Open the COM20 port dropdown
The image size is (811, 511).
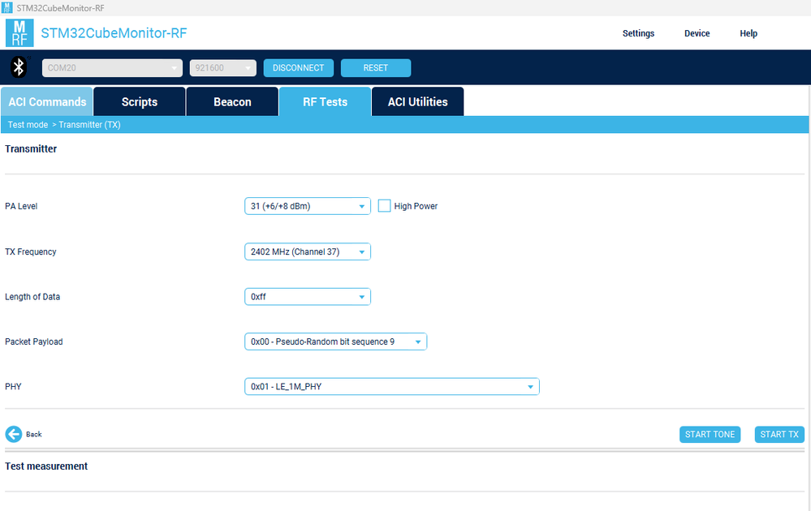tap(112, 67)
